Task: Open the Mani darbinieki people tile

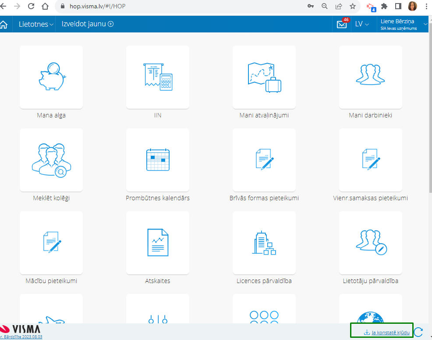Action: 370,77
